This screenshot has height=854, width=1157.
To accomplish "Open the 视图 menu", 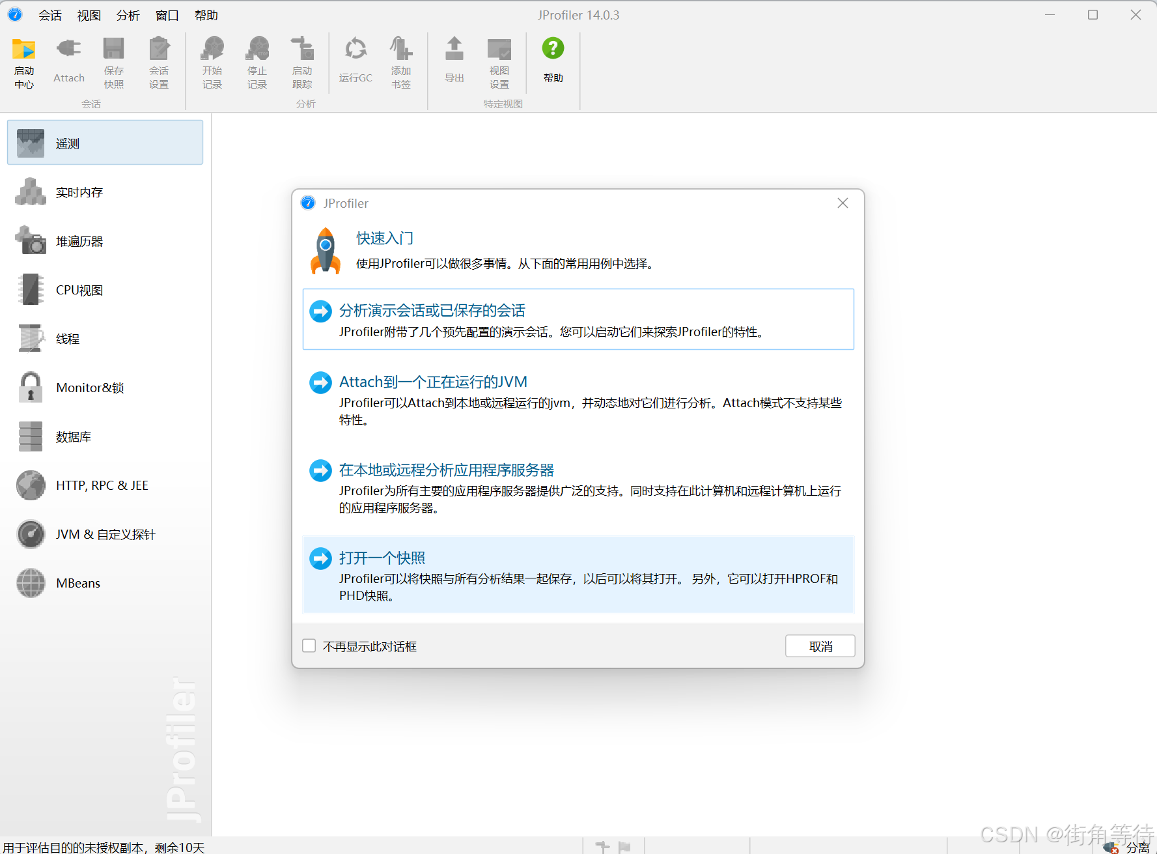I will [89, 15].
